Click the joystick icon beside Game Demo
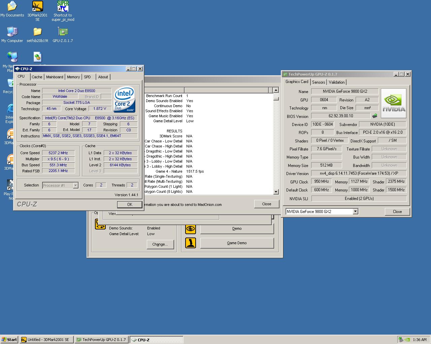Viewport: 431px width, 344px height. pos(191,243)
